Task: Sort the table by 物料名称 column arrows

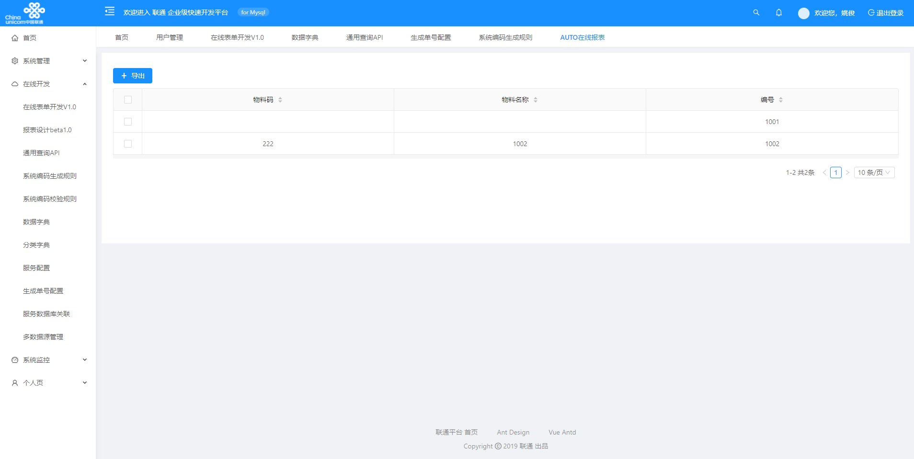Action: [536, 100]
